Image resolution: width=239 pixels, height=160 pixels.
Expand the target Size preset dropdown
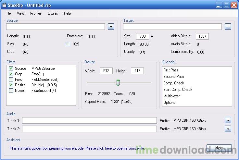pyautogui.click(x=152, y=36)
